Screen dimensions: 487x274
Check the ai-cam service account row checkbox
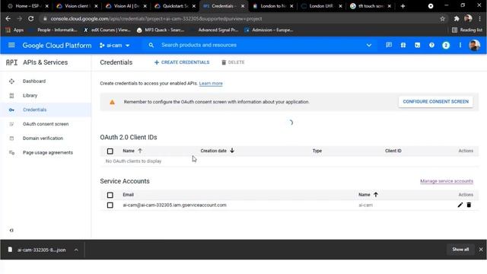coord(110,205)
